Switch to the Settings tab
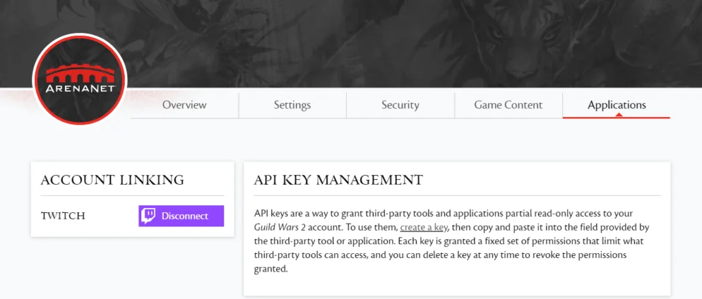The height and width of the screenshot is (299, 702). (x=292, y=105)
